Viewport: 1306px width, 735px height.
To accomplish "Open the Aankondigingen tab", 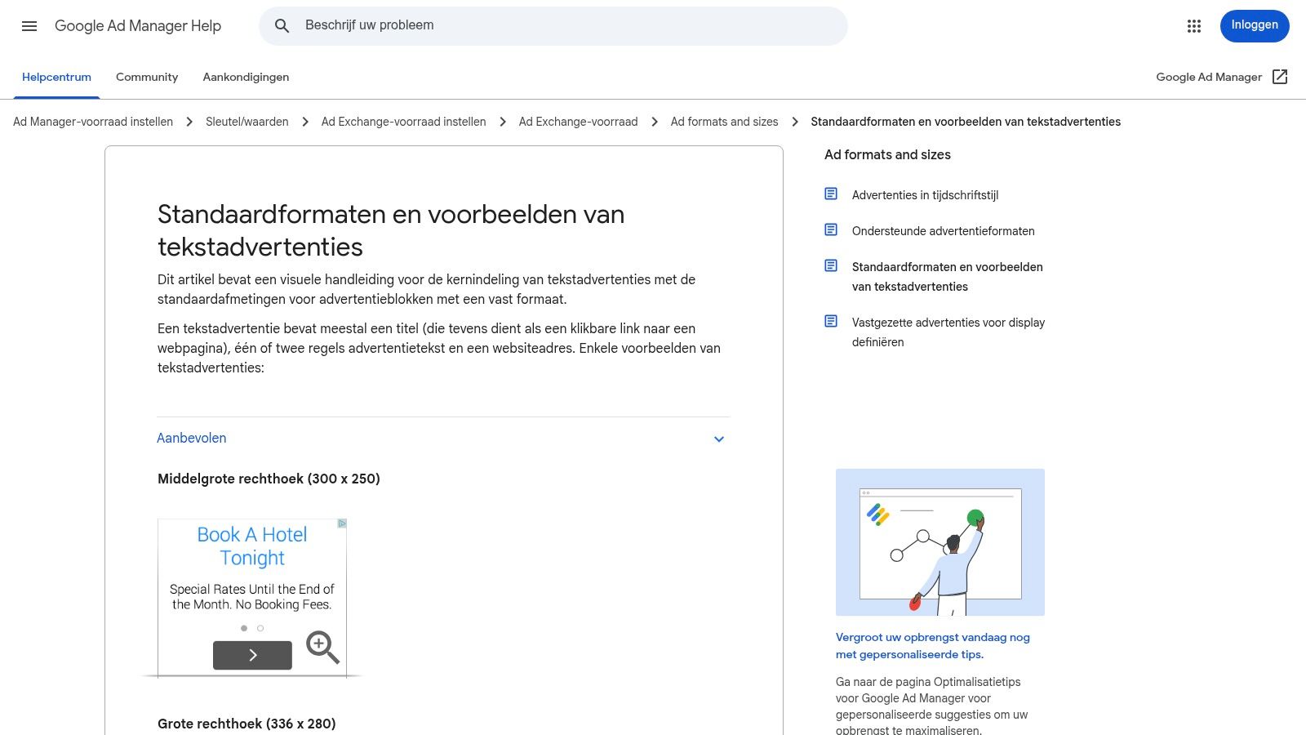I will (x=246, y=77).
